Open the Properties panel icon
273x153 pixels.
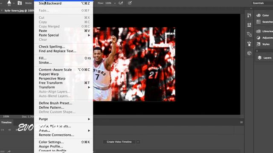[x=249, y=25]
